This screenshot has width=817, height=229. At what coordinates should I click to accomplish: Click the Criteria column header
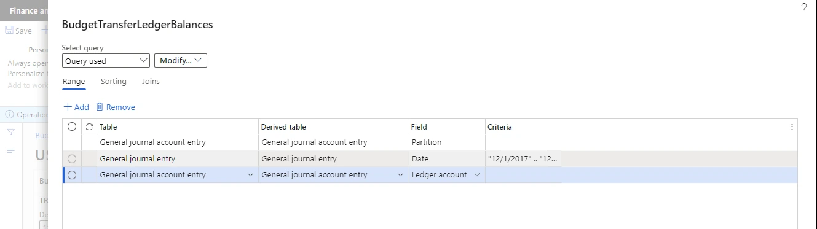pyautogui.click(x=636, y=127)
